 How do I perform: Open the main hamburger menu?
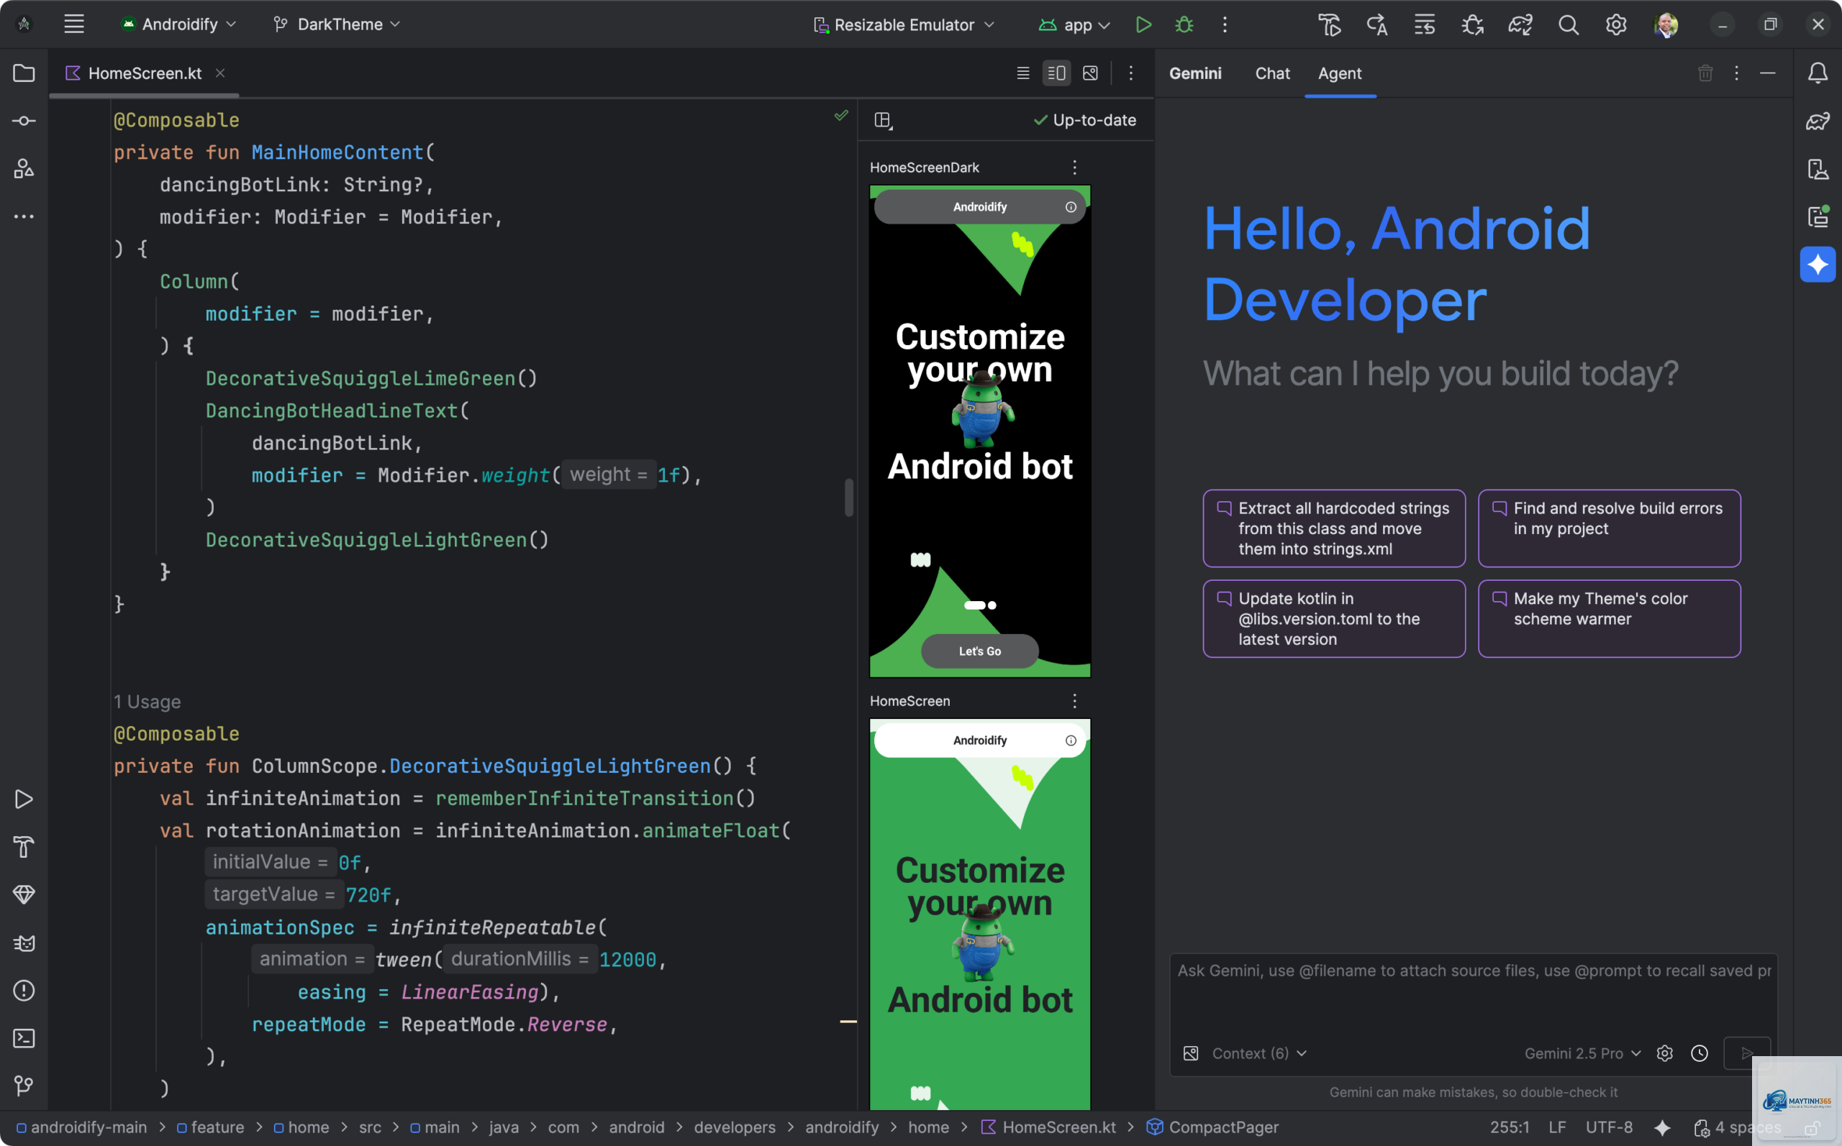(73, 24)
